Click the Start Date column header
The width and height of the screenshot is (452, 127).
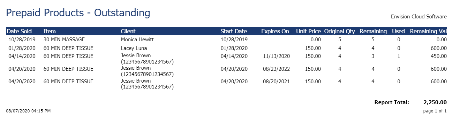point(234,31)
